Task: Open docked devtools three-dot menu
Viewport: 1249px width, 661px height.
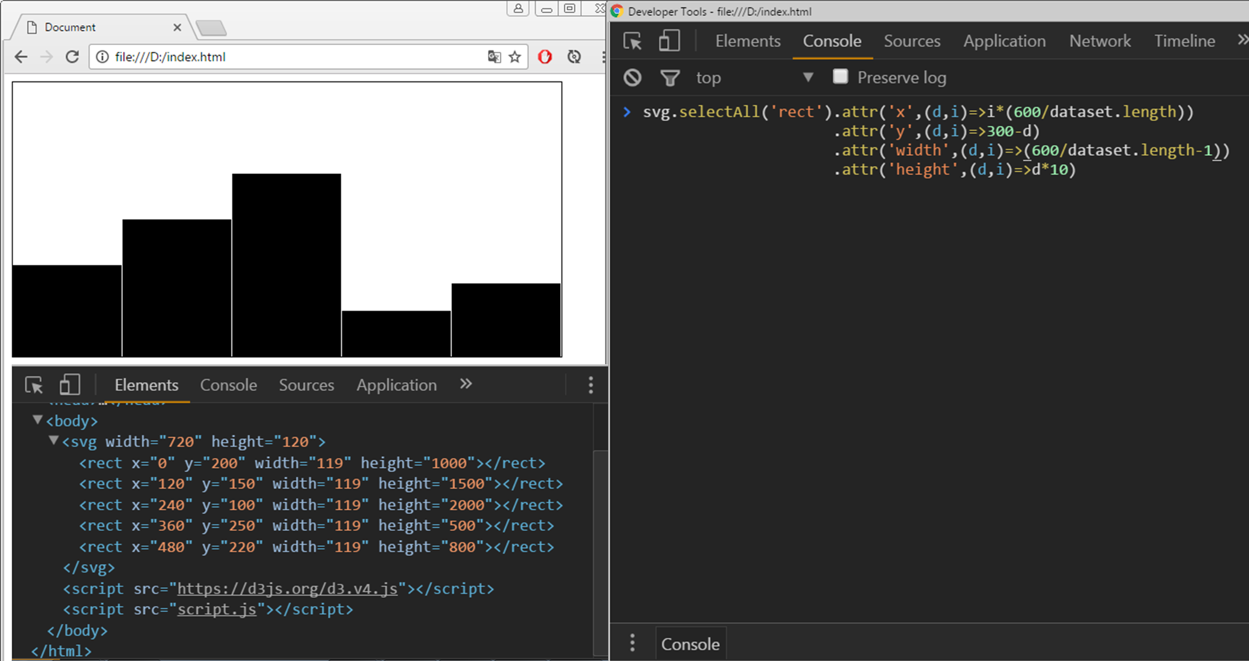Action: [x=591, y=385]
